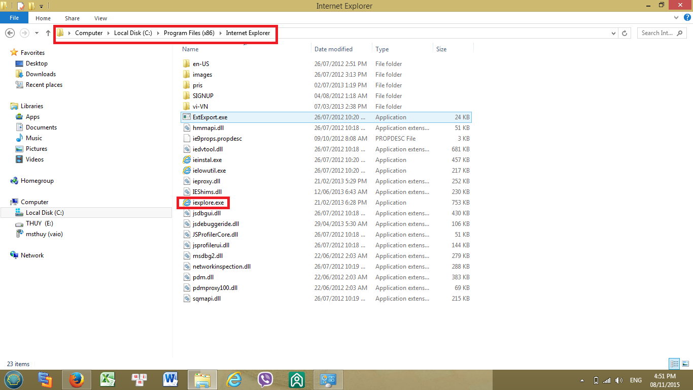Open the recent locations dropdown
The width and height of the screenshot is (693, 390).
click(37, 33)
